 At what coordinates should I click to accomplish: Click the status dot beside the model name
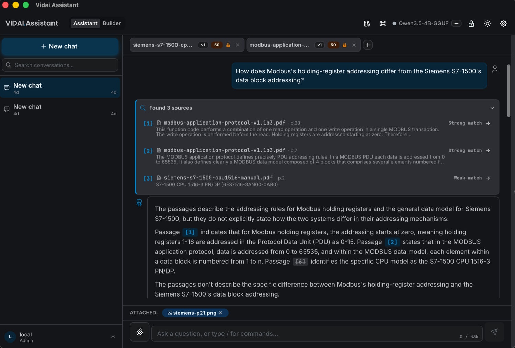point(394,23)
